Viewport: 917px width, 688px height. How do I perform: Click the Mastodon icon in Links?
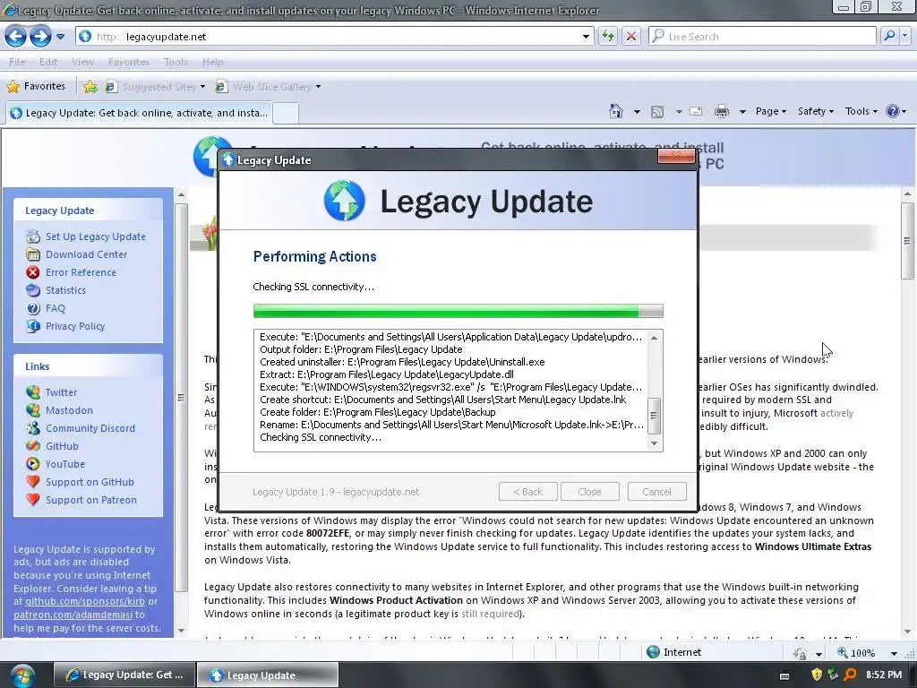click(x=33, y=410)
